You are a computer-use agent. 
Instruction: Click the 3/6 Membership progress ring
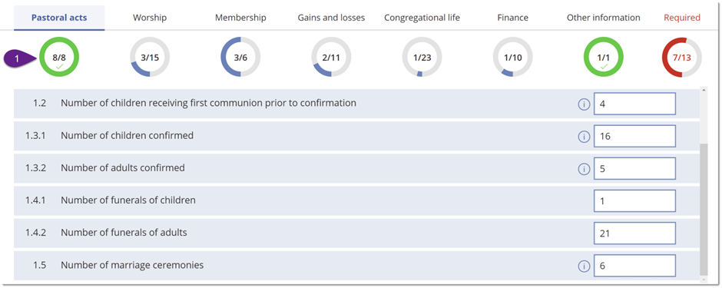pos(240,57)
